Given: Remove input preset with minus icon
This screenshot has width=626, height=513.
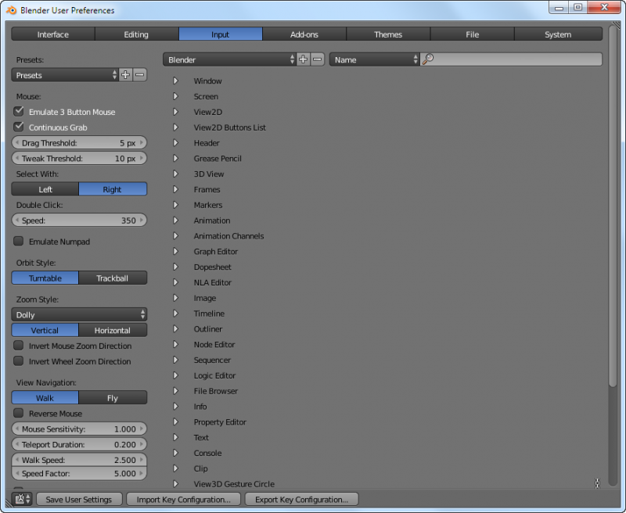Looking at the screenshot, I should click(x=140, y=75).
